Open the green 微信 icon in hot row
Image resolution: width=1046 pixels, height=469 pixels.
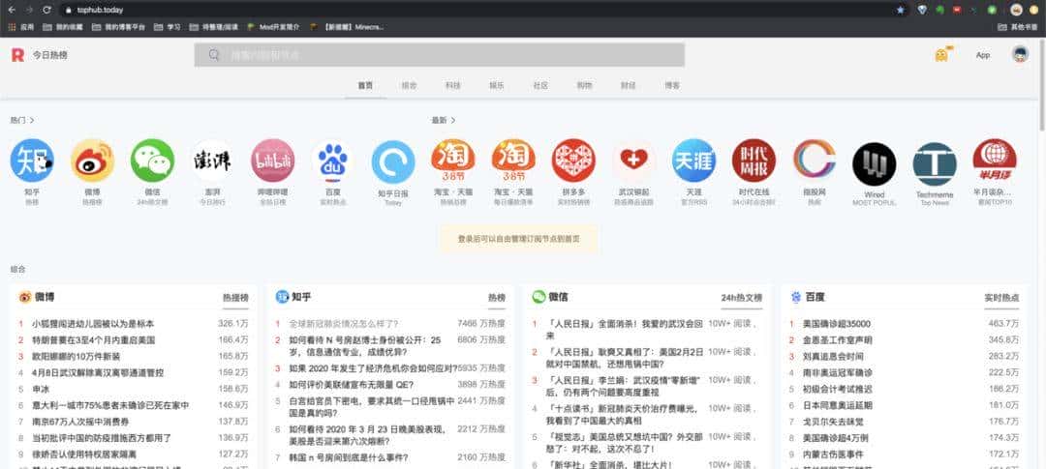click(x=152, y=161)
